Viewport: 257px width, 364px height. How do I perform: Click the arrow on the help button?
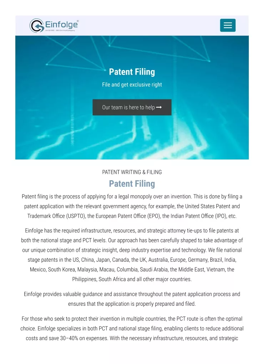coord(159,107)
